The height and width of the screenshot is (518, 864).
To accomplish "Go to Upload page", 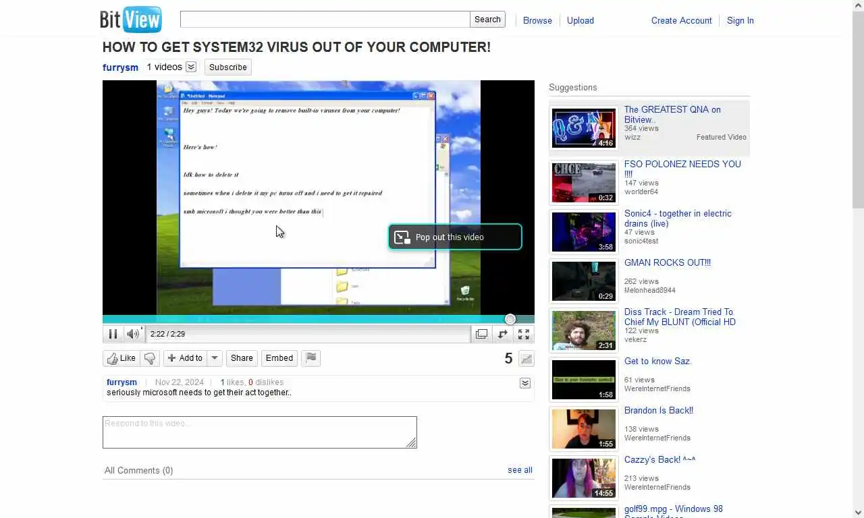I will [x=580, y=20].
